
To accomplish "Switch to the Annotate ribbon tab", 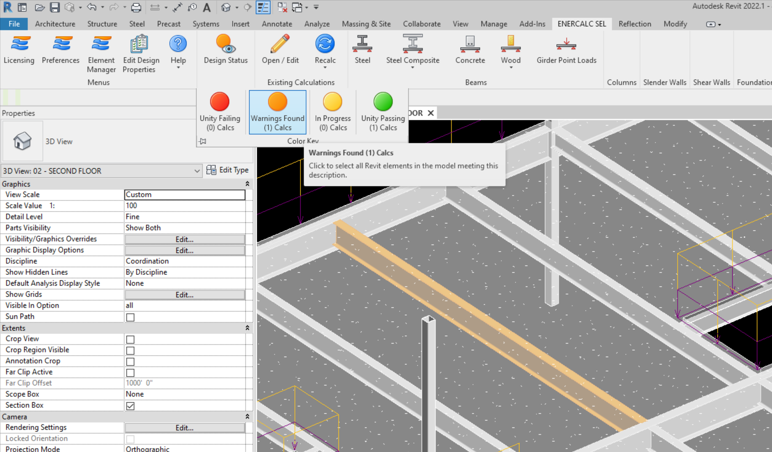I will (277, 24).
